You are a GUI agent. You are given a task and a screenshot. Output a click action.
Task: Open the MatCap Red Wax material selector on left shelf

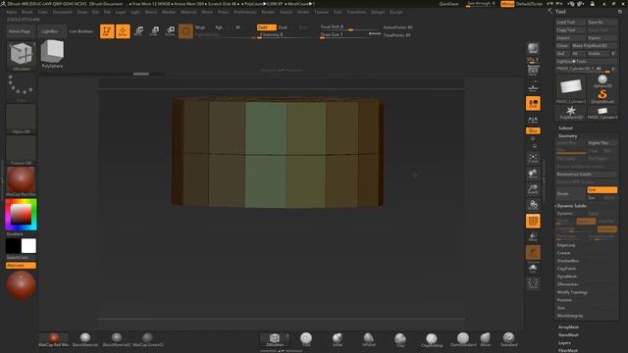pos(22,181)
